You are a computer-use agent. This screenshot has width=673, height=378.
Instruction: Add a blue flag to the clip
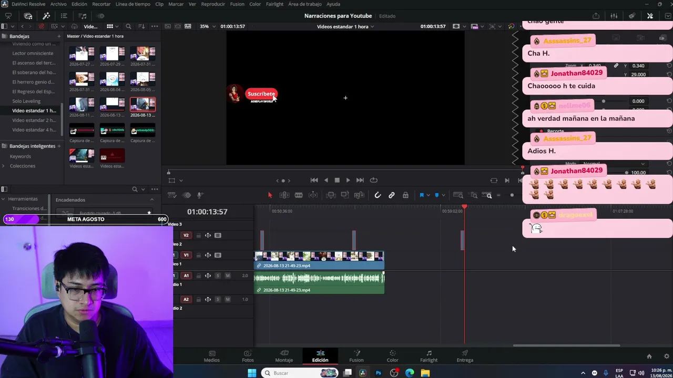[422, 195]
